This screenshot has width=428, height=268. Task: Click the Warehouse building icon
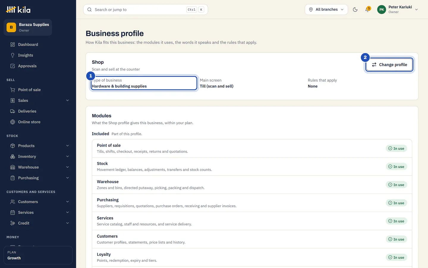(12, 167)
